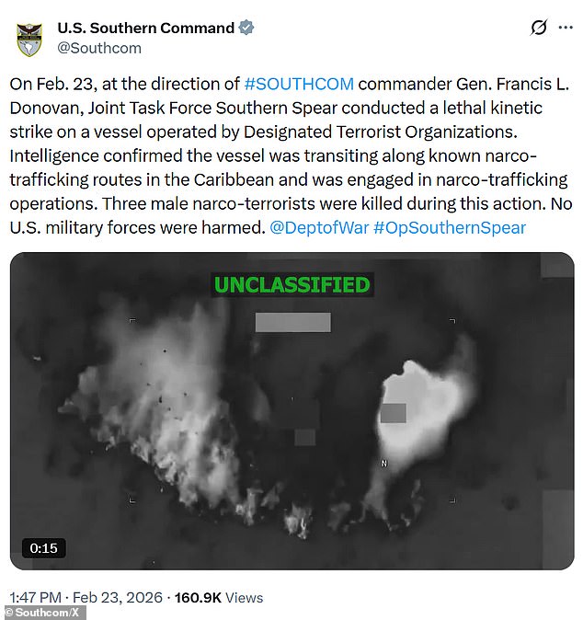This screenshot has height=620, width=583.
Task: Open the @DeptofWar mention link
Action: pos(319,228)
